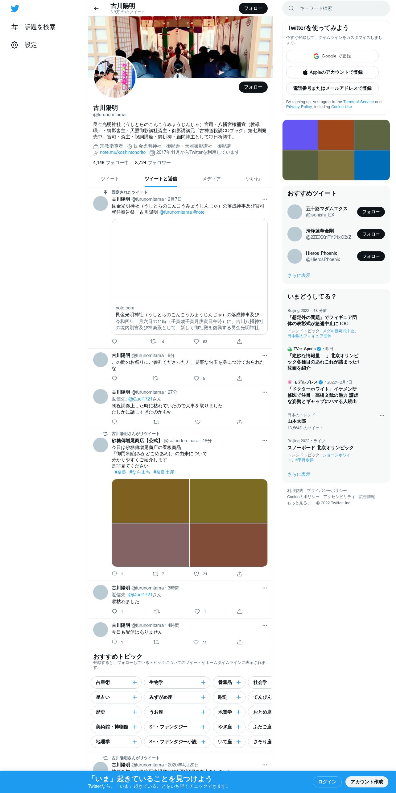Screen dimensions: 396x793
Task: Open the Terms of Service link
Action: (358, 102)
